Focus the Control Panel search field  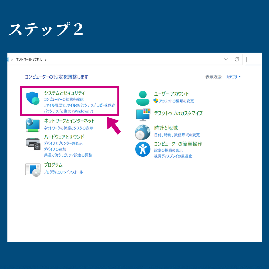254,60
